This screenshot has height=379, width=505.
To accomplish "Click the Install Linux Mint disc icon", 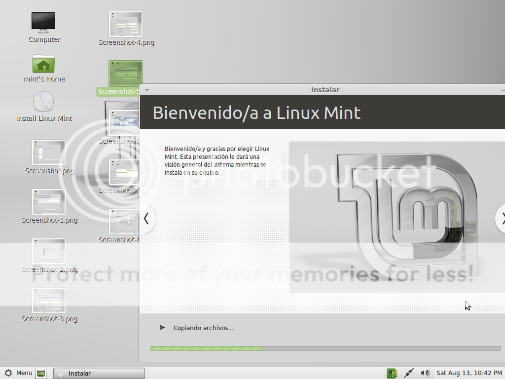I will [x=43, y=102].
